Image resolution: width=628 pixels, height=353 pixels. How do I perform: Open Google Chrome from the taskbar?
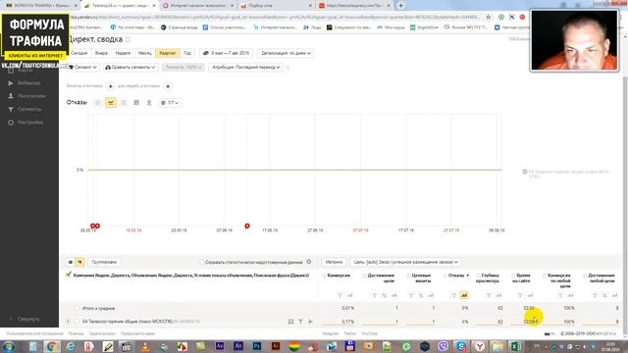pos(51,346)
